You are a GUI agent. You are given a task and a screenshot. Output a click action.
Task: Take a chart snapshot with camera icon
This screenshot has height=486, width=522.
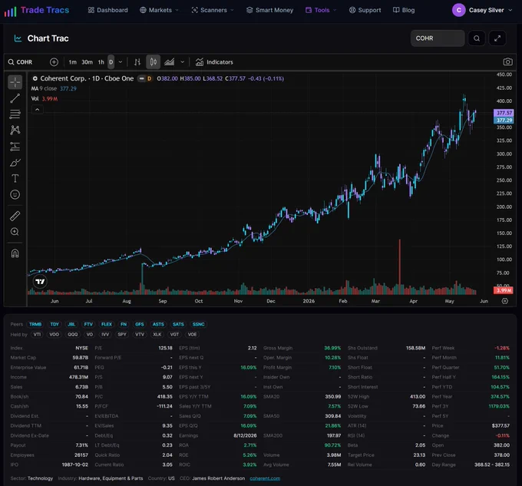[507, 62]
